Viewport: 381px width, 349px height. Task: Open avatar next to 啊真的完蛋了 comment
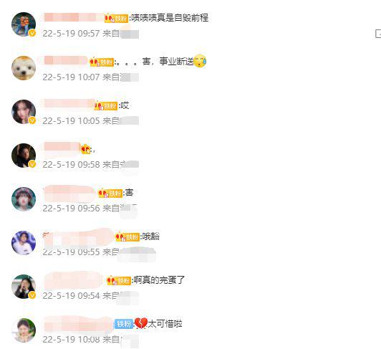[x=24, y=287]
